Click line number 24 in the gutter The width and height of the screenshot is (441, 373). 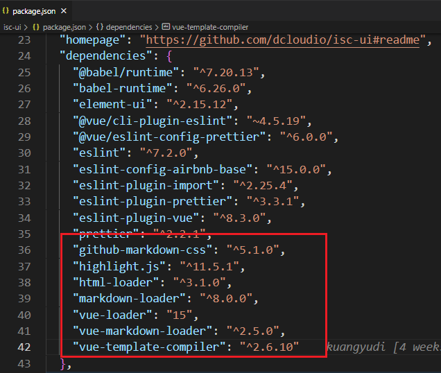point(24,55)
